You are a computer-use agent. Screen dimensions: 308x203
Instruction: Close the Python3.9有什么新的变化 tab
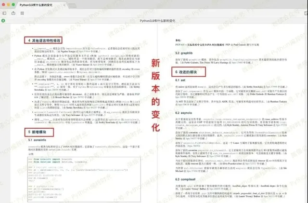[64, 5]
